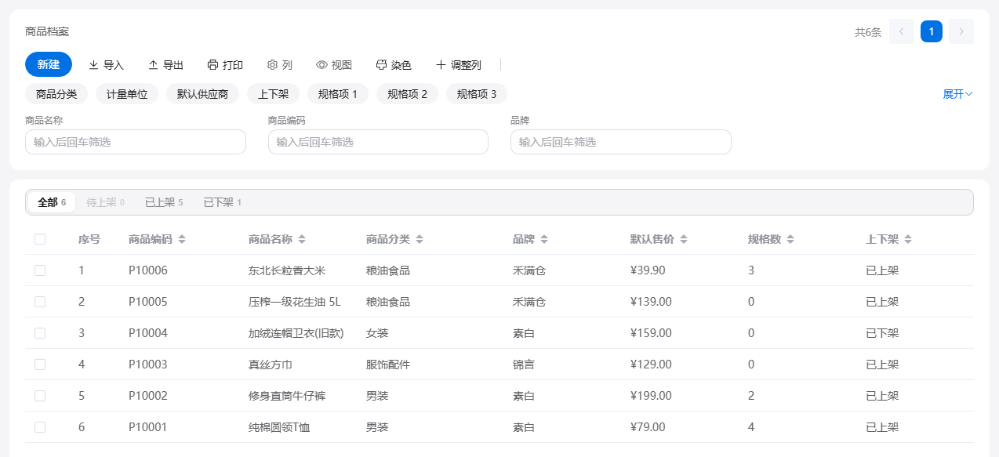Sort by 上下架 column sort icon
The width and height of the screenshot is (999, 457).
click(908, 239)
